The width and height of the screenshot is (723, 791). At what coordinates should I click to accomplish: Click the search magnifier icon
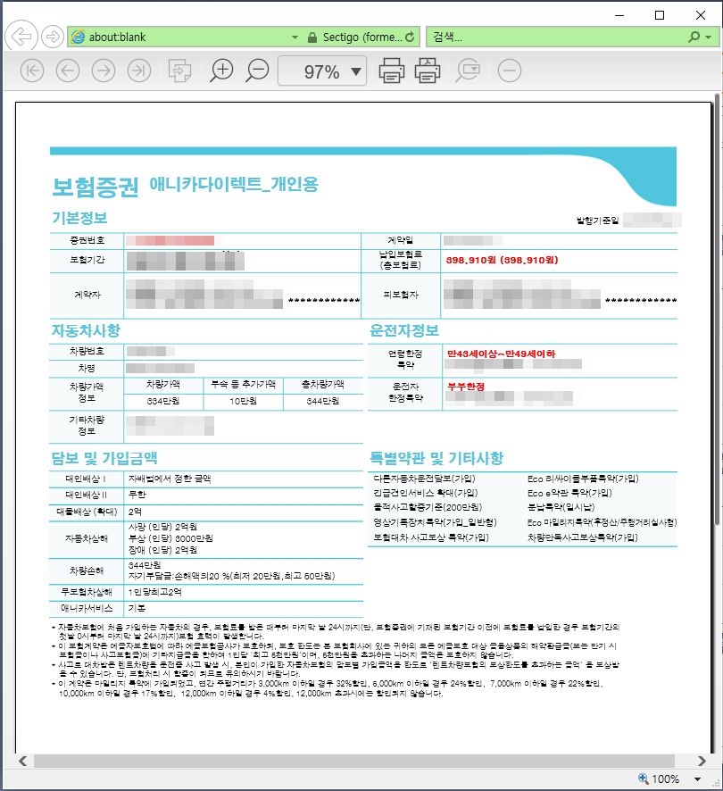(x=694, y=37)
